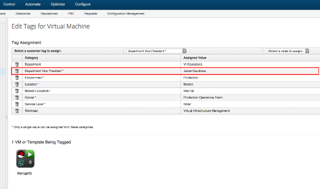
Task: Click the ManageIQ label under the VM icon
Action: 24,173
